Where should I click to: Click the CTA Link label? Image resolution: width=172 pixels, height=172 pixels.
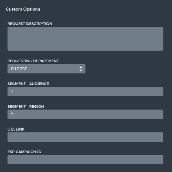(16, 129)
